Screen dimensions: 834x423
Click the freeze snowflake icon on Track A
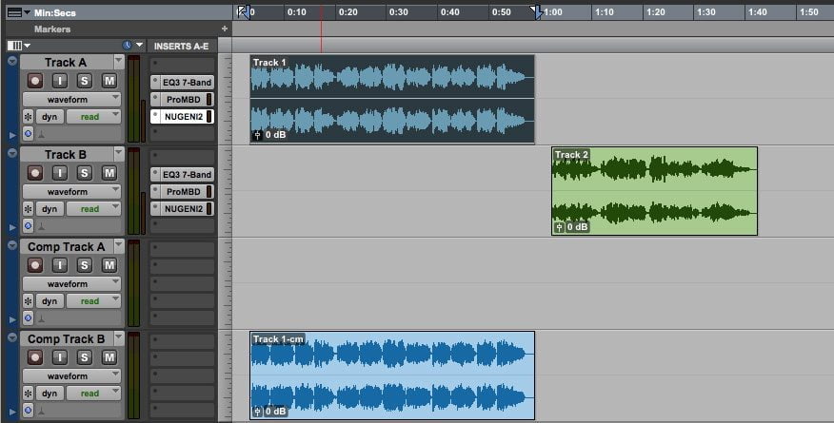coord(28,116)
